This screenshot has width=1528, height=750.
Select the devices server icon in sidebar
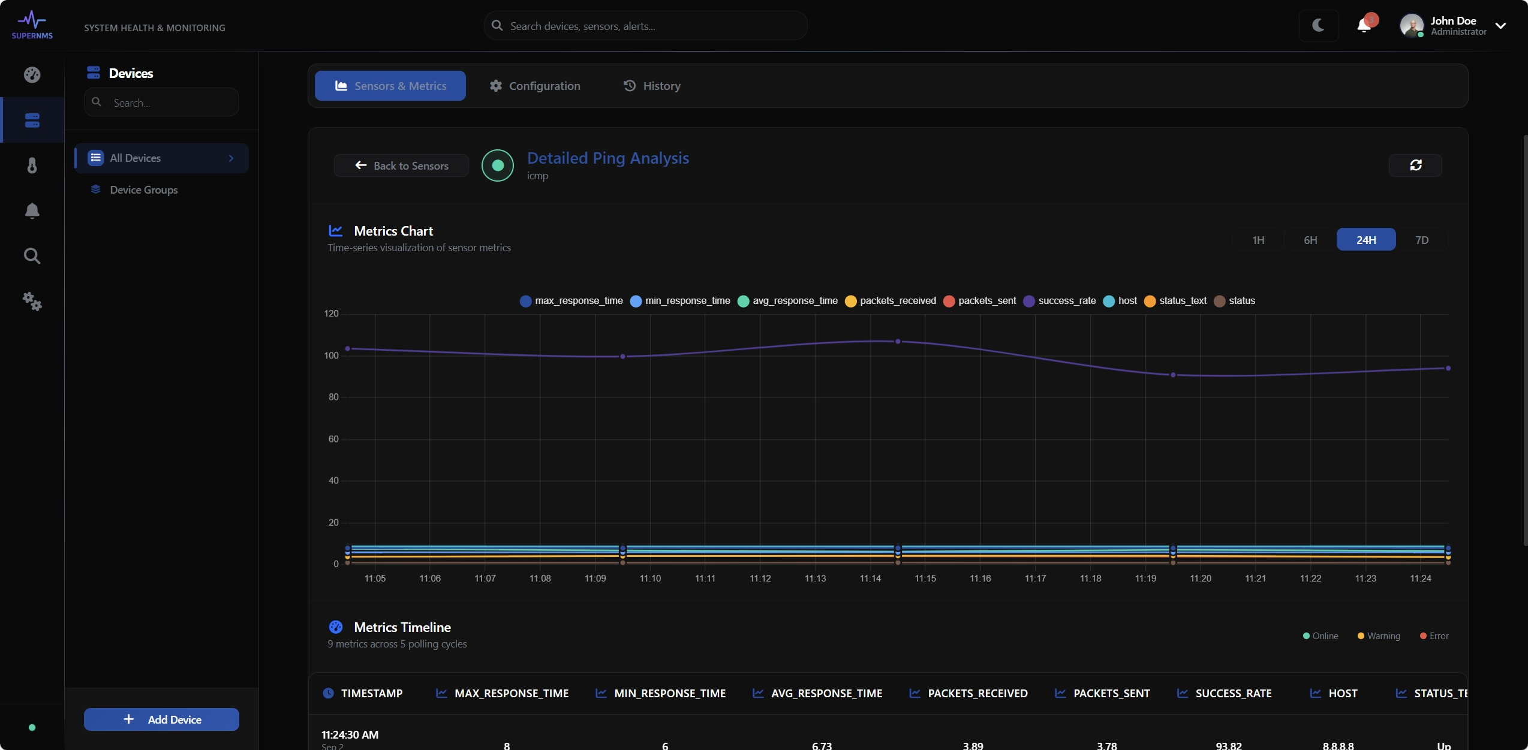[x=32, y=120]
